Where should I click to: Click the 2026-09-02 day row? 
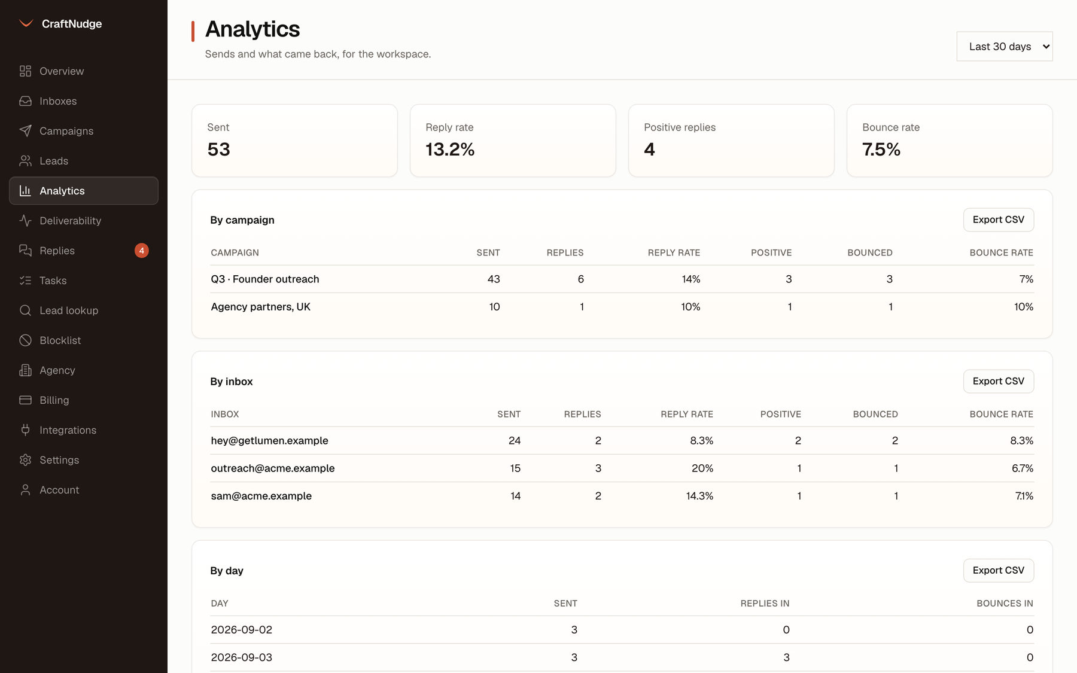coord(622,630)
